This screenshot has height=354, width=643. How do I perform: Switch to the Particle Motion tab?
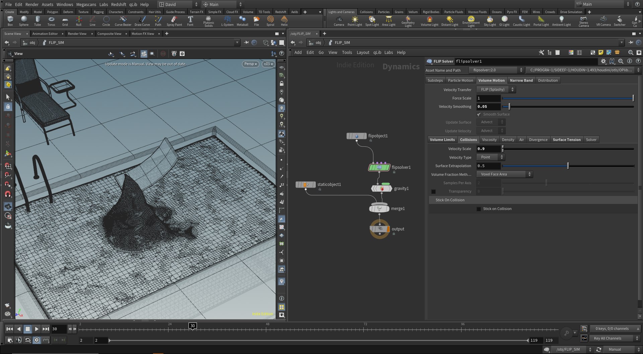[460, 80]
